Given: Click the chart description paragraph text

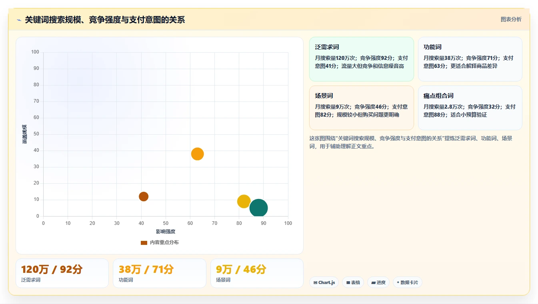Looking at the screenshot, I should [x=411, y=142].
